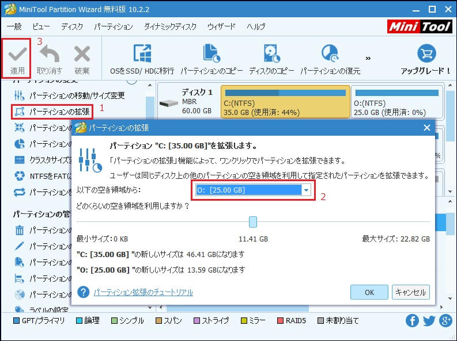Screen dimensions: 457x341
Task: Click the left panel scrollbar down arrow
Action: point(150,307)
